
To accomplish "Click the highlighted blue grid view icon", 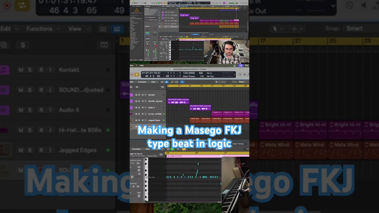I will point(167,82).
